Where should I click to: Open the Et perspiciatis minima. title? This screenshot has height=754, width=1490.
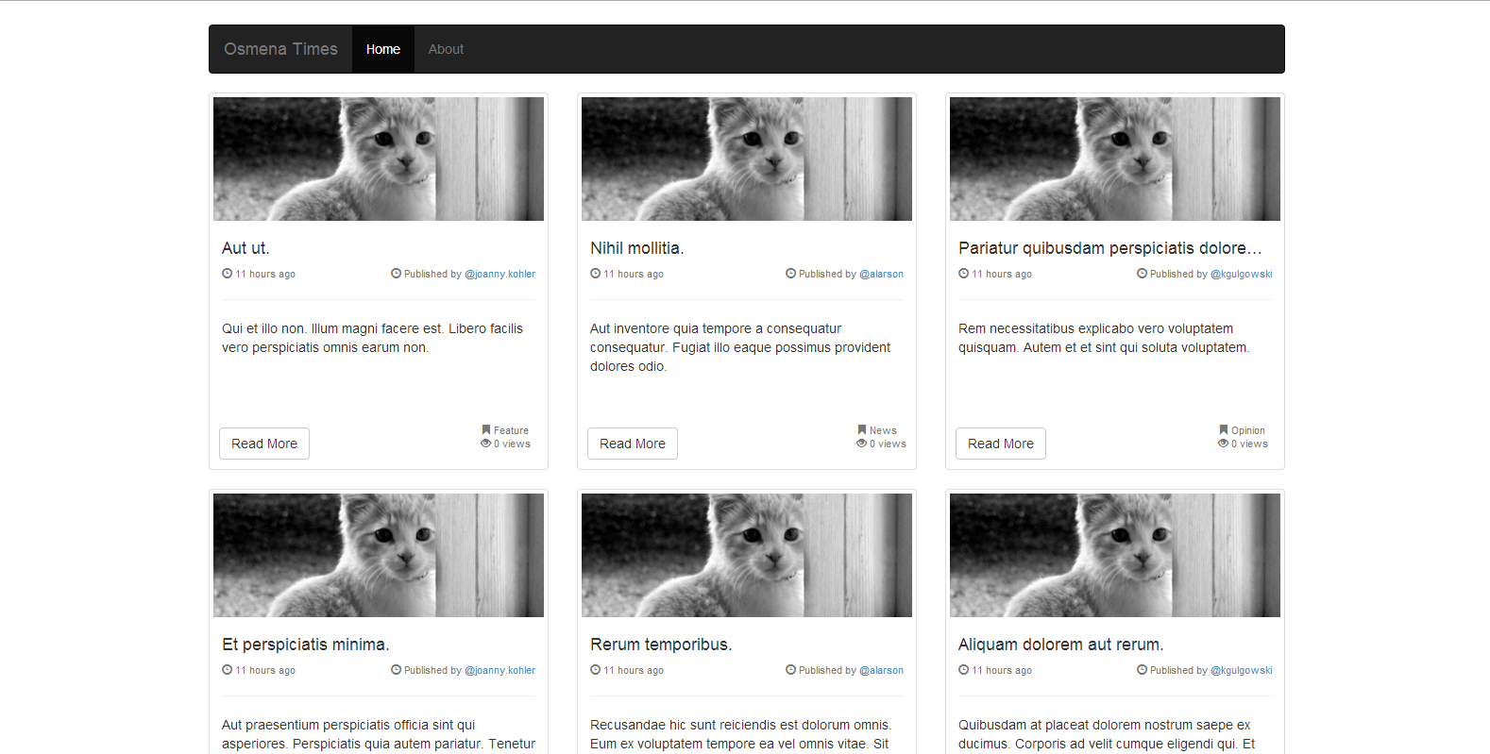pos(306,645)
